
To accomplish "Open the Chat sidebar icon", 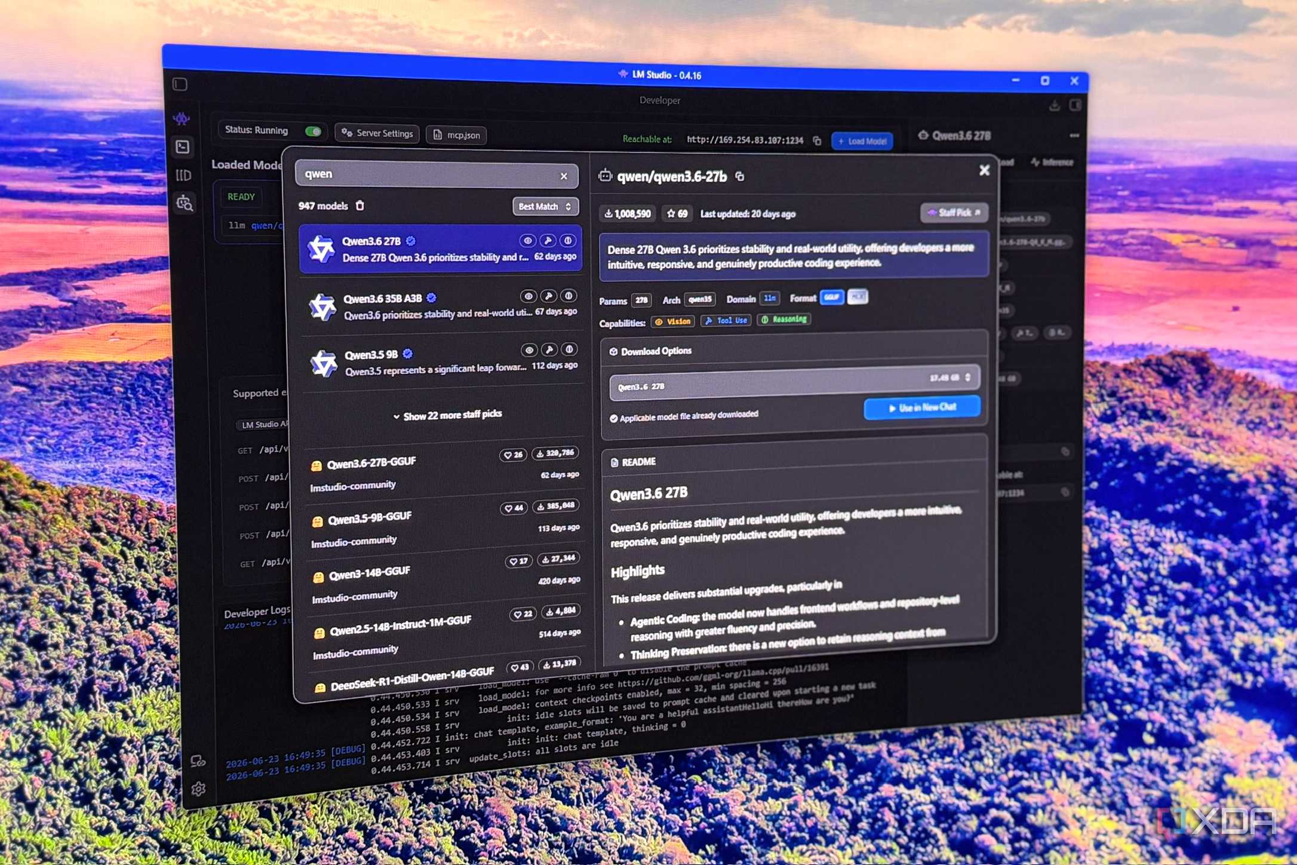I will (181, 118).
